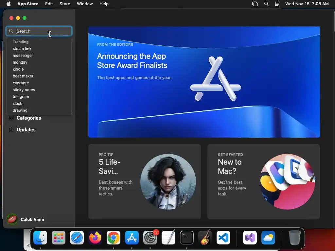335x251 pixels.
Task: Open Calub Viem account avatar
Action: coord(12,219)
